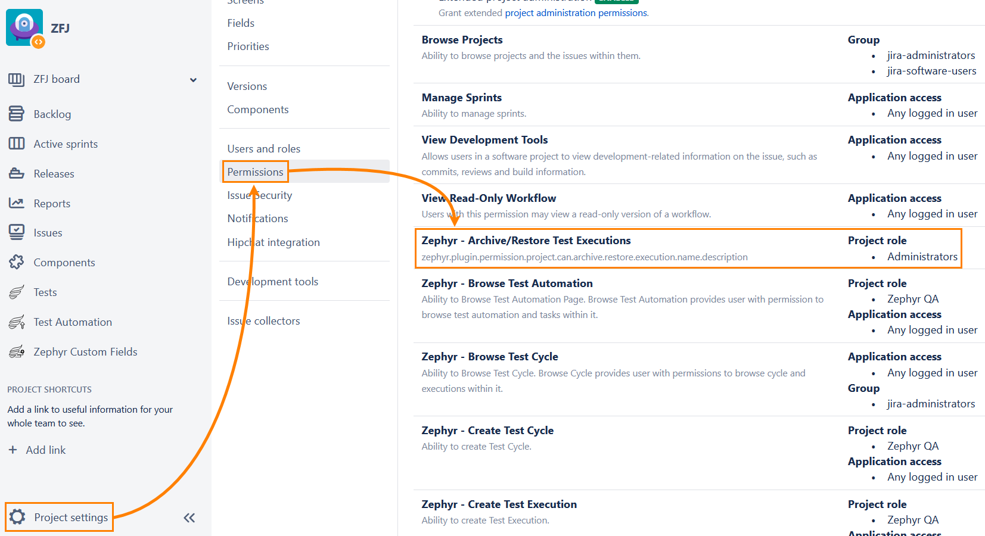Click the ZFJ project avatar
The height and width of the screenshot is (536, 985).
[x=24, y=27]
